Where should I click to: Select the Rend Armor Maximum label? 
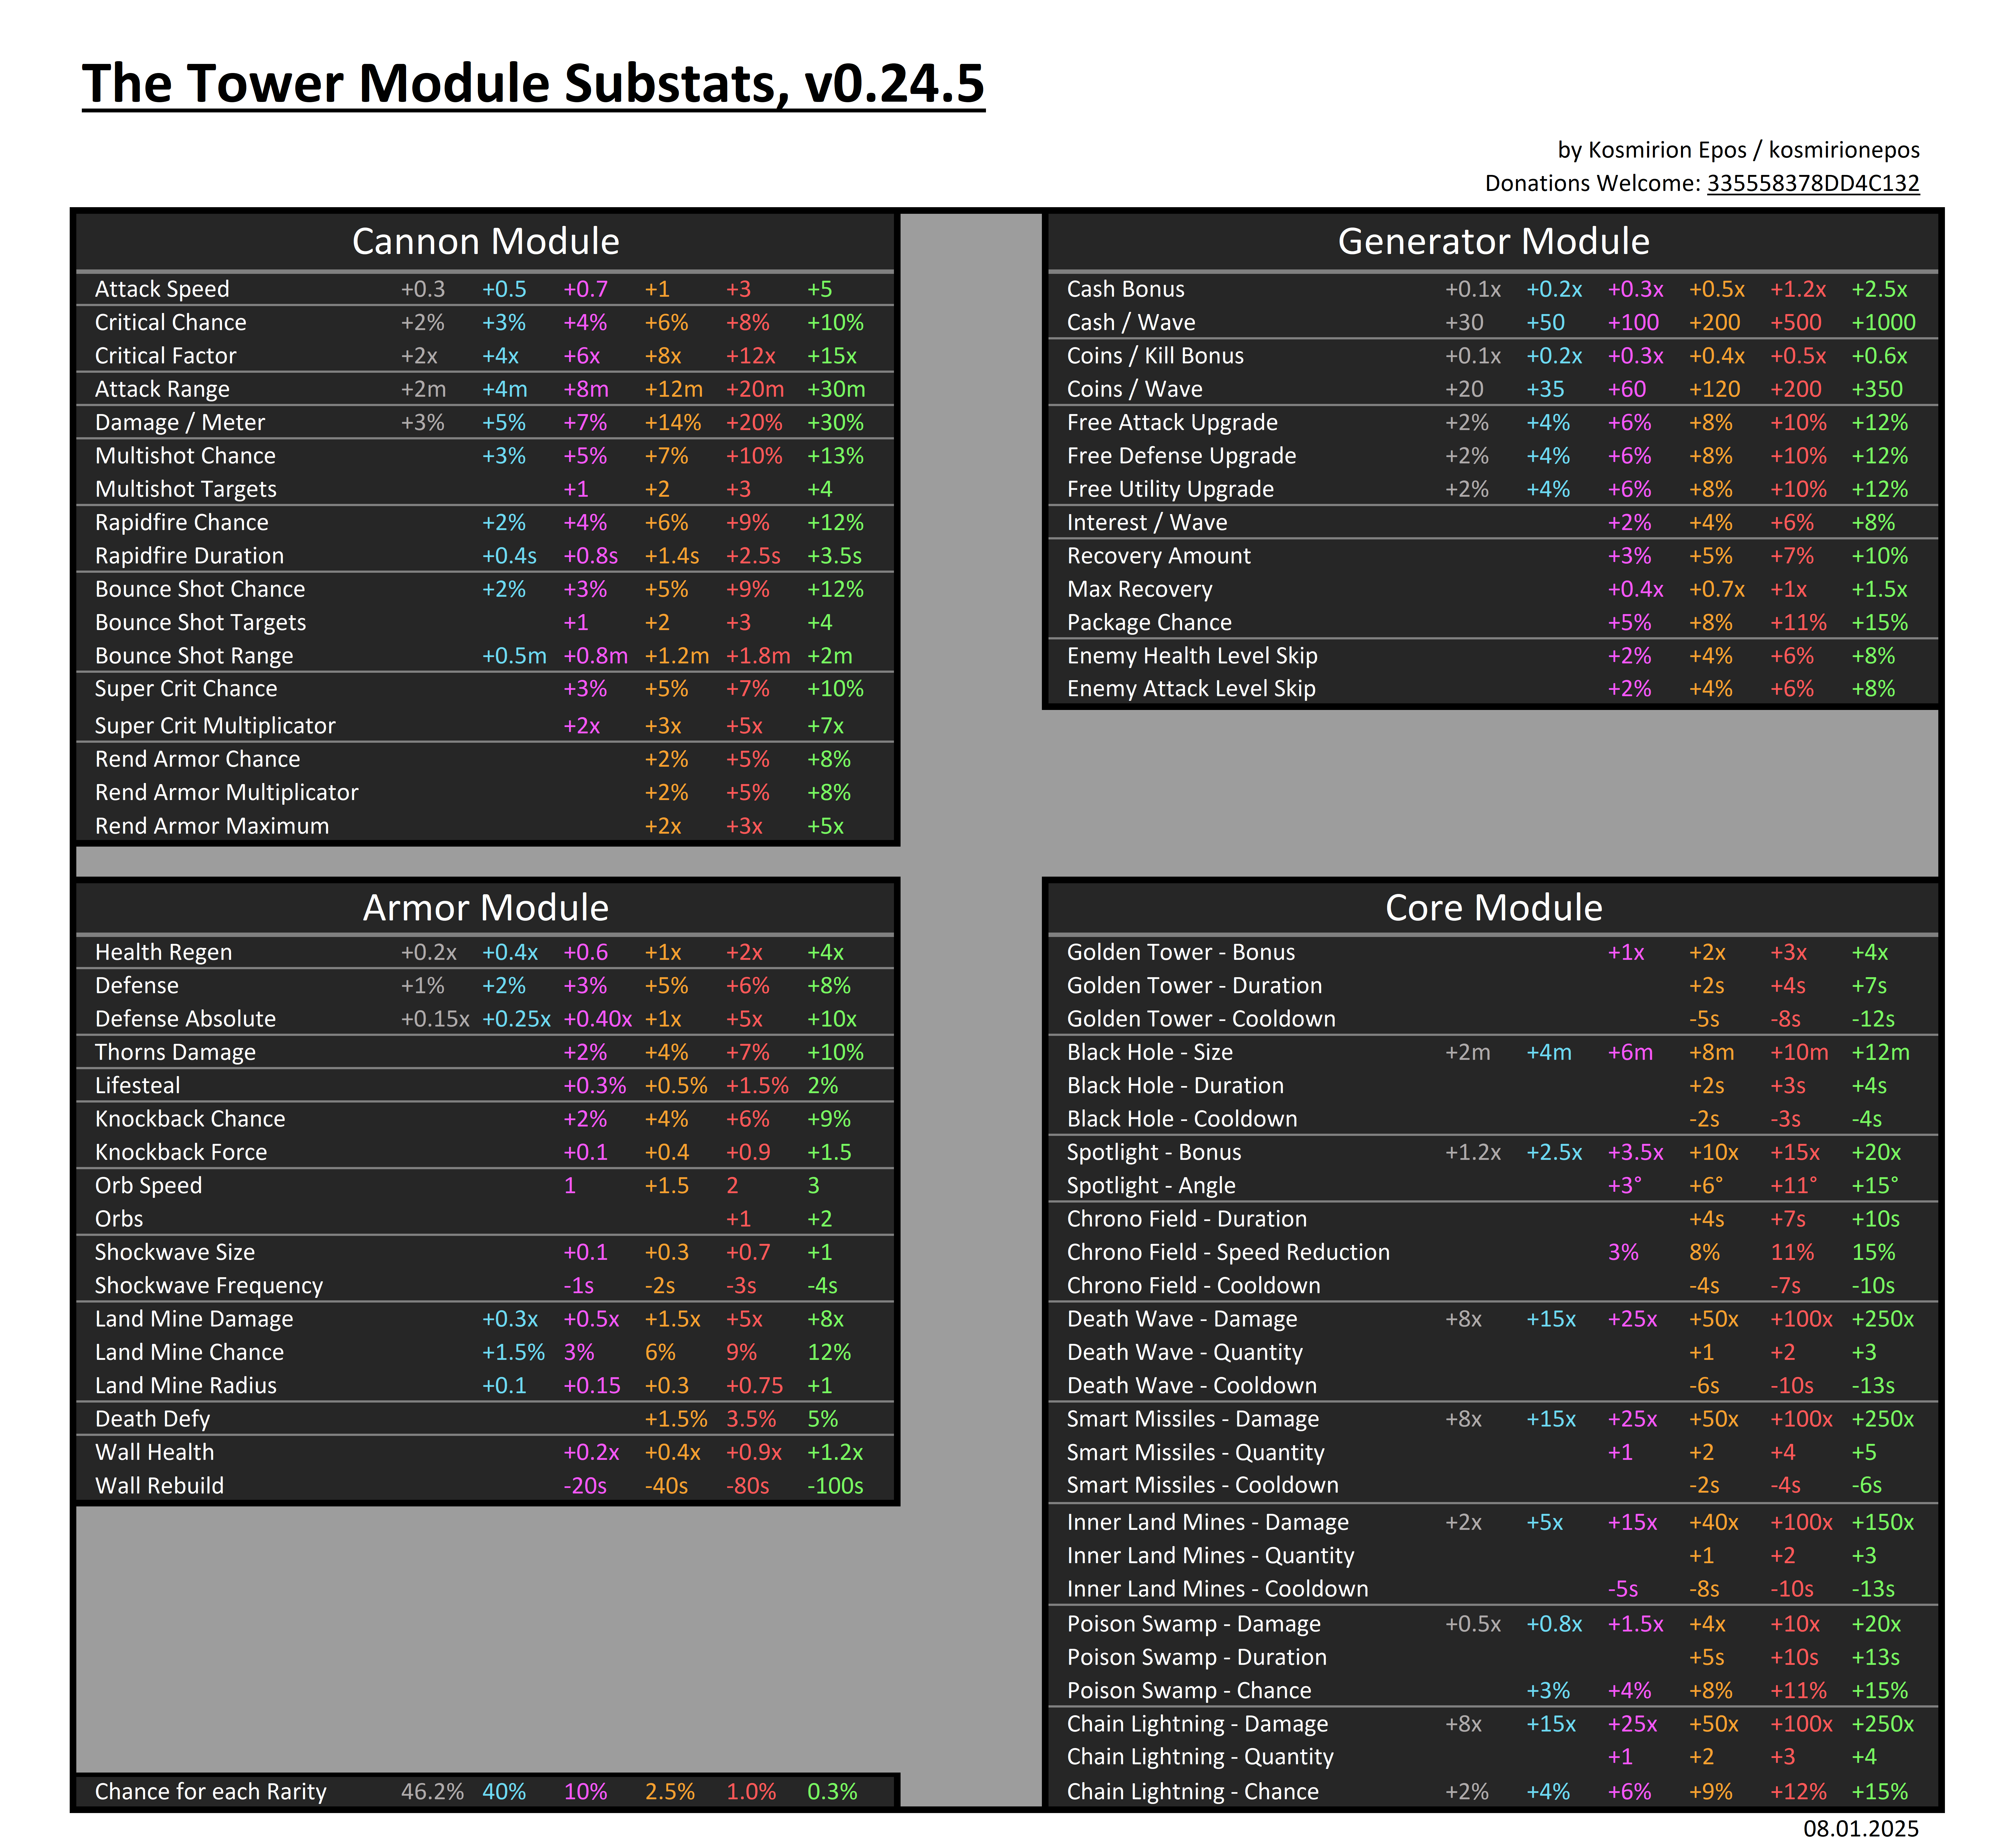212,826
